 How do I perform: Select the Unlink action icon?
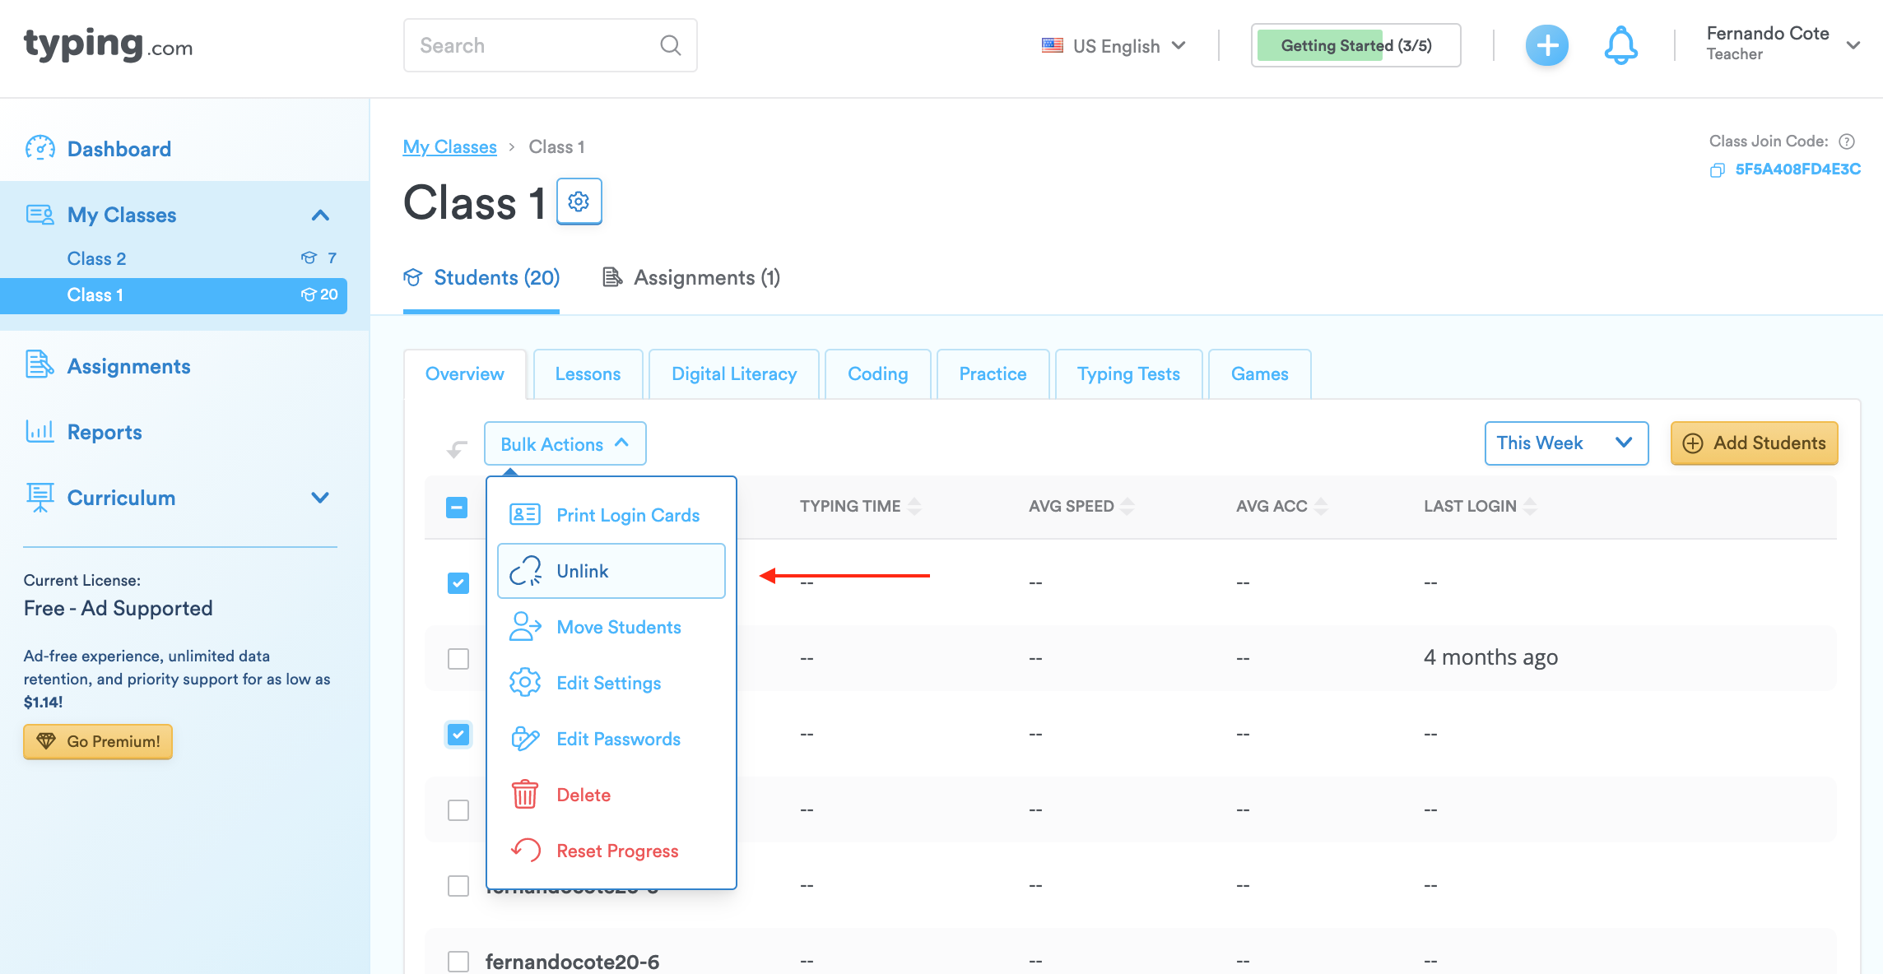pyautogui.click(x=525, y=570)
